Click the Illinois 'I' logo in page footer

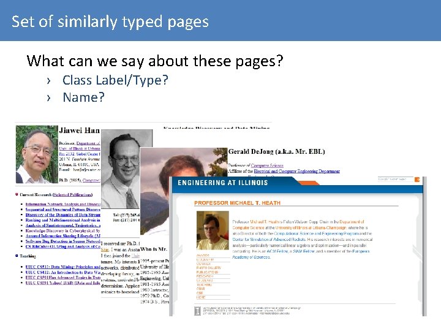click(x=197, y=311)
